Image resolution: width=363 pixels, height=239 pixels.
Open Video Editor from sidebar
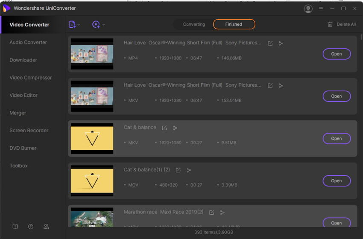tap(23, 95)
